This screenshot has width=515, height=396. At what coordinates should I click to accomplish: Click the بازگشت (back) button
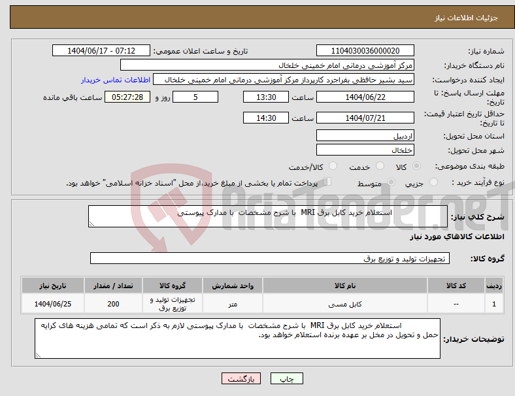pos(241,378)
